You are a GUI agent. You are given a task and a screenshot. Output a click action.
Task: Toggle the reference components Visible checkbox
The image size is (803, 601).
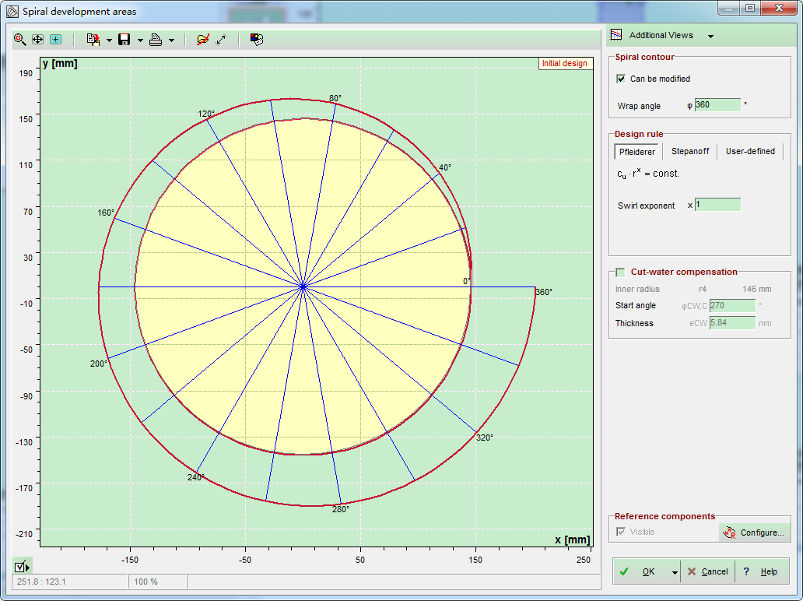[x=621, y=532]
